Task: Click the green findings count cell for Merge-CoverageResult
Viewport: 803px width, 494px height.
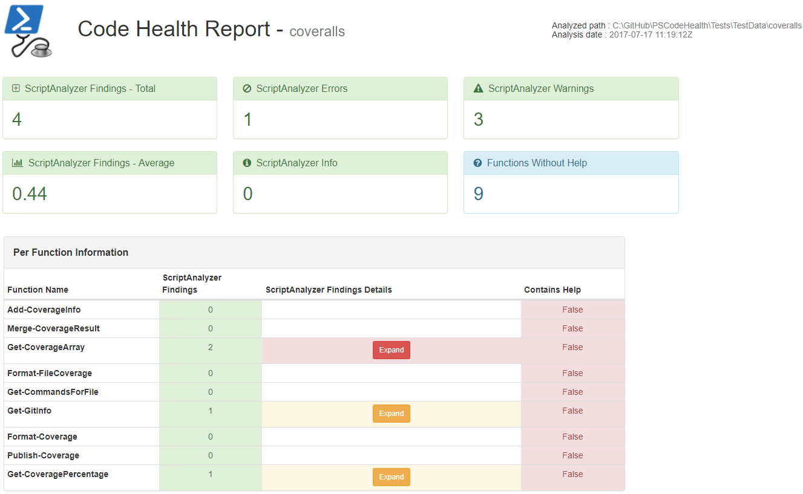Action: pos(210,328)
